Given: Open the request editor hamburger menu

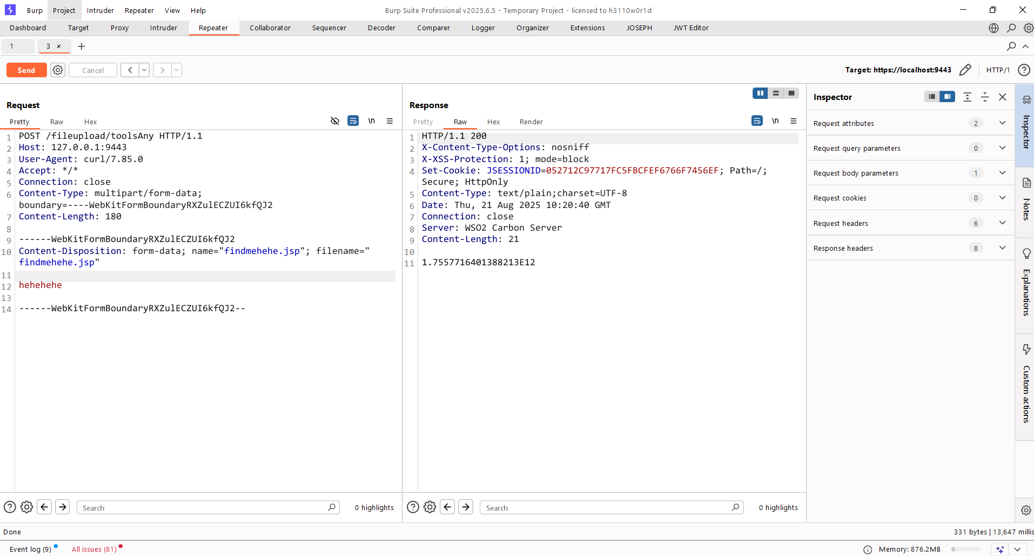Looking at the screenshot, I should pos(390,121).
